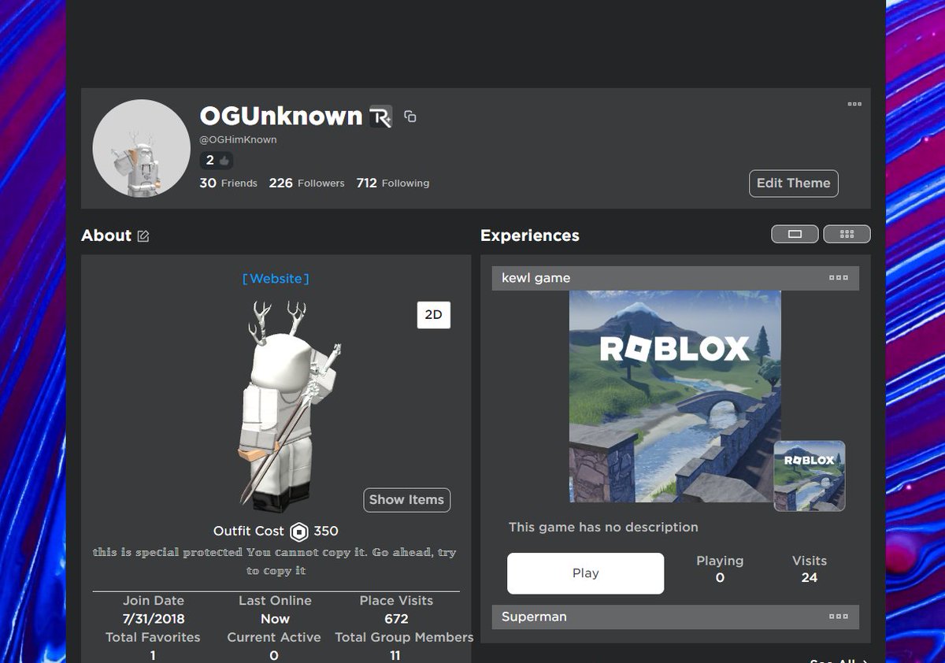Open the three-dots menu on kewl game
Image resolution: width=945 pixels, height=663 pixels.
tap(839, 278)
